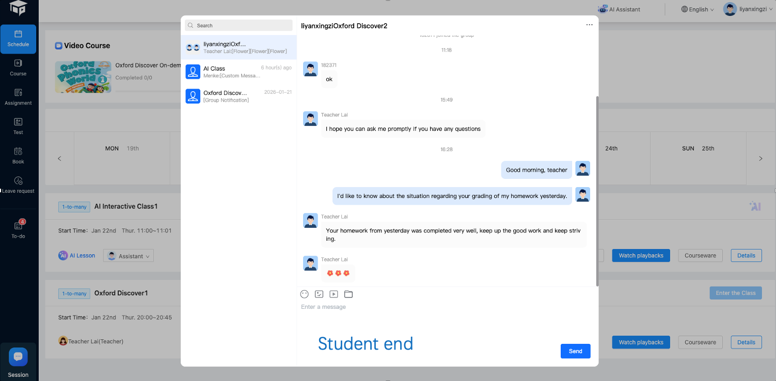Screen dimensions: 776x381
Task: Expand the Assistant dropdown
Action: tap(129, 256)
